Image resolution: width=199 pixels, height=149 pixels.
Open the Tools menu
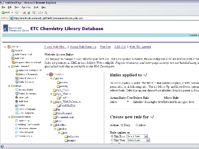pyautogui.click(x=36, y=7)
